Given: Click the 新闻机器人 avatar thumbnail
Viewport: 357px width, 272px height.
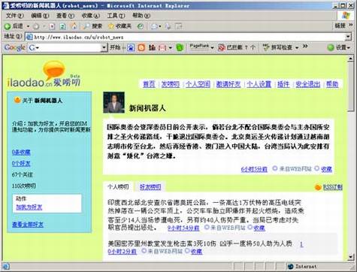Looking at the screenshot, I should [x=113, y=102].
